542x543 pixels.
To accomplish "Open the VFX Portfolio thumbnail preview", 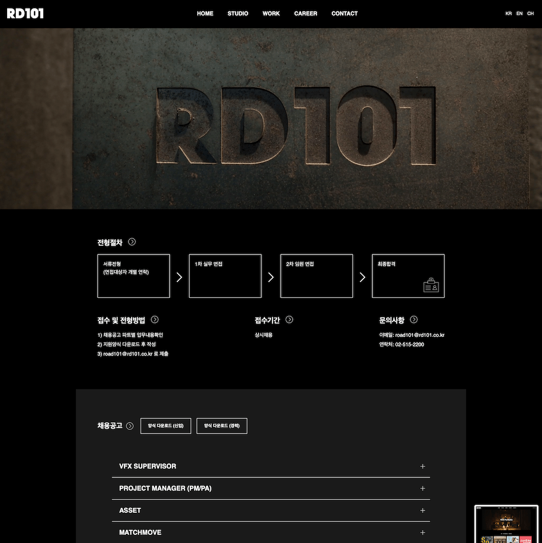I will [x=506, y=524].
